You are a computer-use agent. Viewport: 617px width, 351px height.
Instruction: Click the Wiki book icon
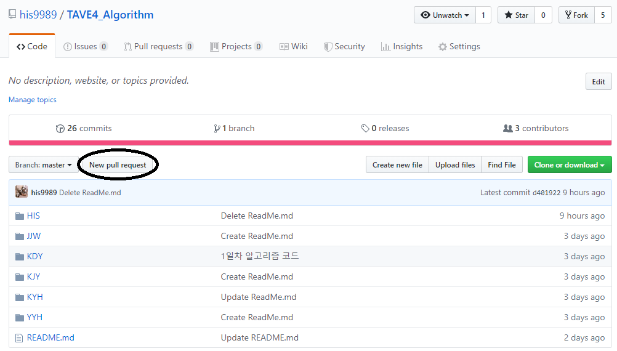284,47
